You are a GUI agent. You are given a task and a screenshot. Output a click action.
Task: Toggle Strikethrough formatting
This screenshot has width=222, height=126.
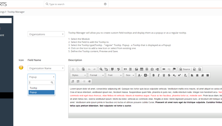pos(169,75)
